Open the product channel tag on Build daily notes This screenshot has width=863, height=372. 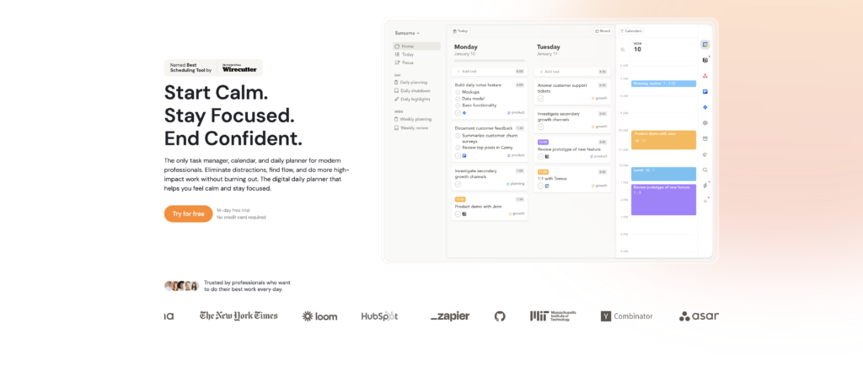516,112
